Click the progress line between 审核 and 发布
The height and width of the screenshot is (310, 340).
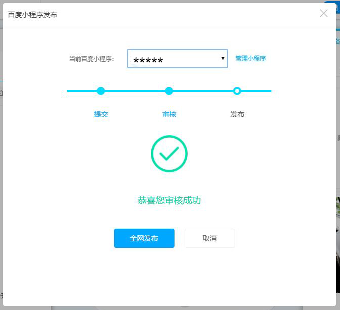[x=203, y=91]
